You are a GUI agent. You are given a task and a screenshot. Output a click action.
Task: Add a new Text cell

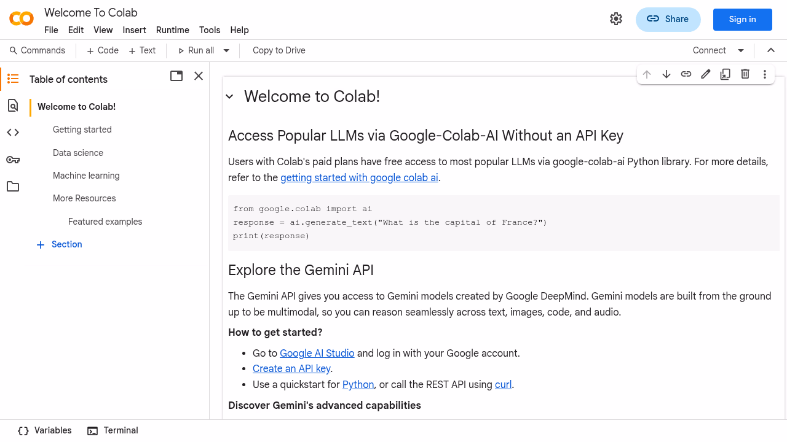pos(142,50)
